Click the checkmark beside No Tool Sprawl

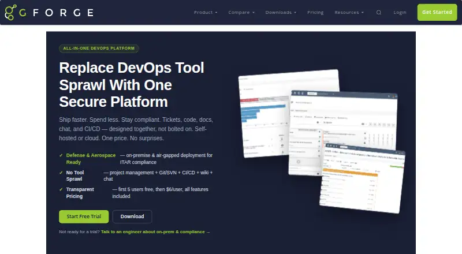pyautogui.click(x=61, y=173)
